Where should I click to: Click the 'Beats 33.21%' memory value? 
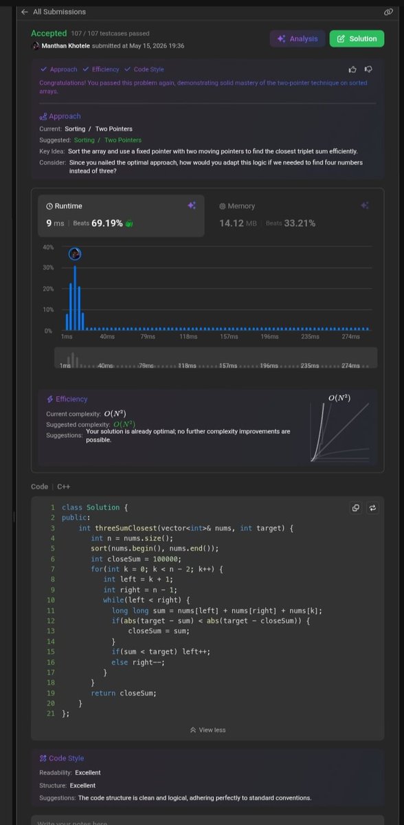coord(291,223)
